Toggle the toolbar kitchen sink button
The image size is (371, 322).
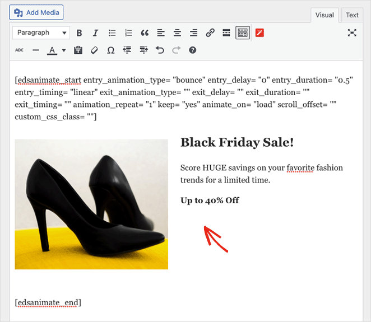pyautogui.click(x=243, y=33)
